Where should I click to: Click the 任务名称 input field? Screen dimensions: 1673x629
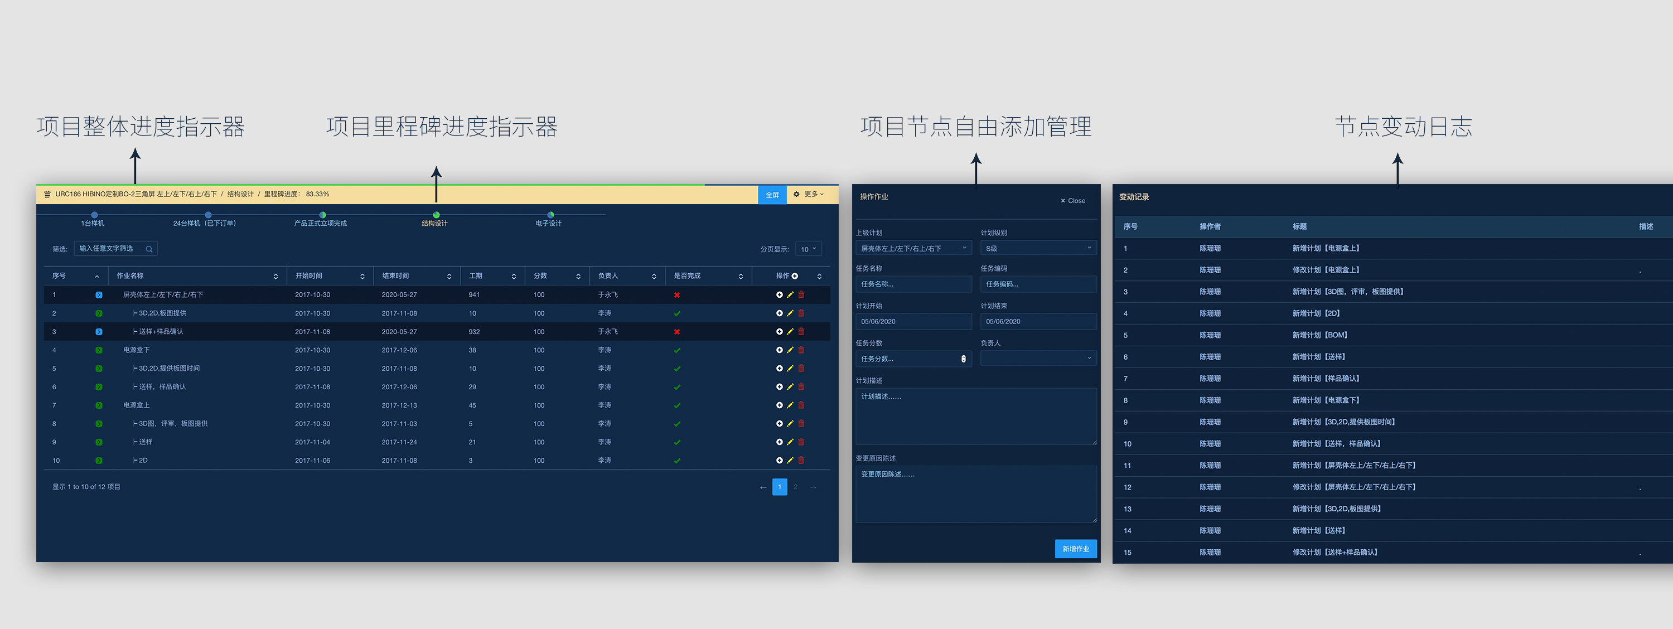coord(912,284)
